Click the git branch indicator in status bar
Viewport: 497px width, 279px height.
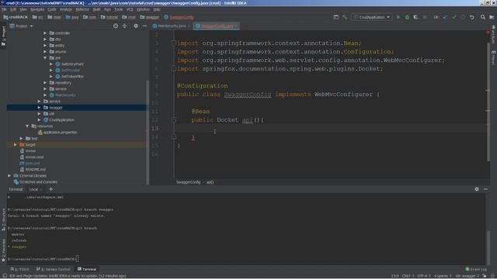tap(467, 276)
